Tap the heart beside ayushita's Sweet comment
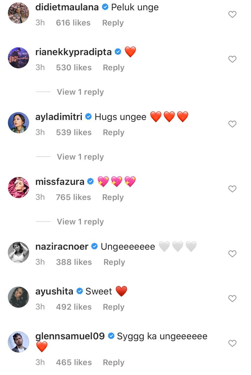The width and height of the screenshot is (251, 375). pyautogui.click(x=232, y=299)
